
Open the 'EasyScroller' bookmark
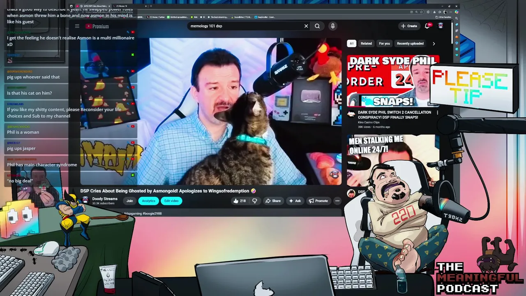pos(265,17)
